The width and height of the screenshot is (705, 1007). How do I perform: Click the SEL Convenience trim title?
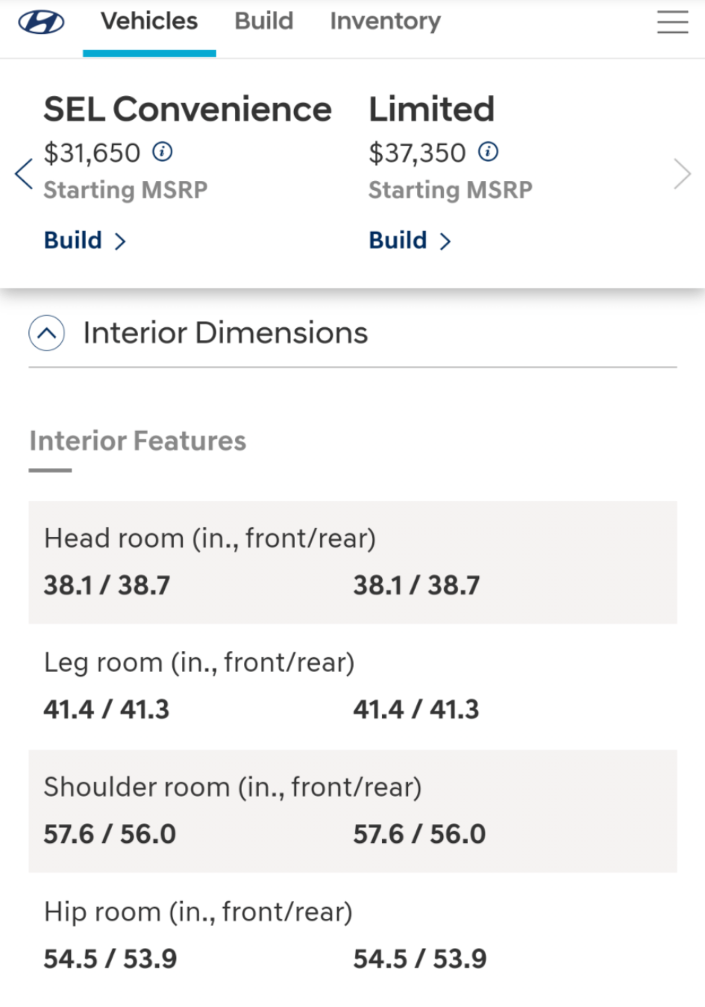click(x=187, y=109)
